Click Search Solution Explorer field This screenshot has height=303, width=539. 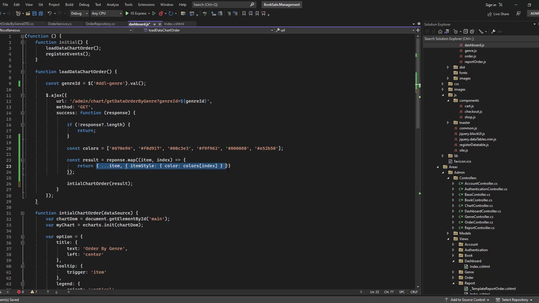(480, 39)
